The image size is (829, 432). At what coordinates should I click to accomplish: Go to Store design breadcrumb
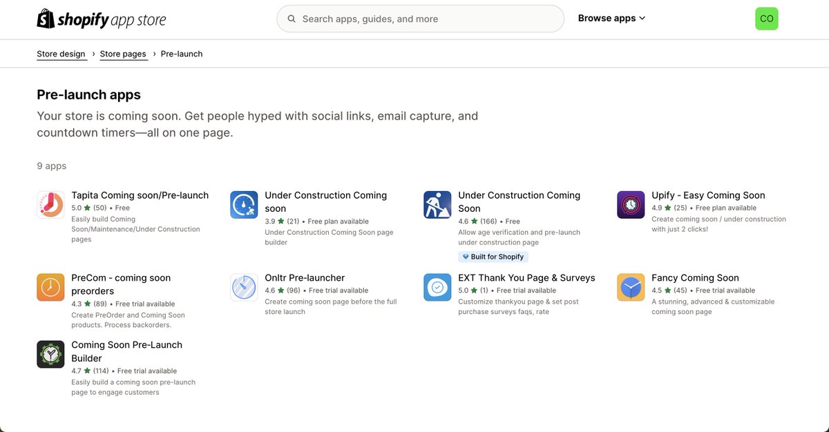click(x=61, y=54)
